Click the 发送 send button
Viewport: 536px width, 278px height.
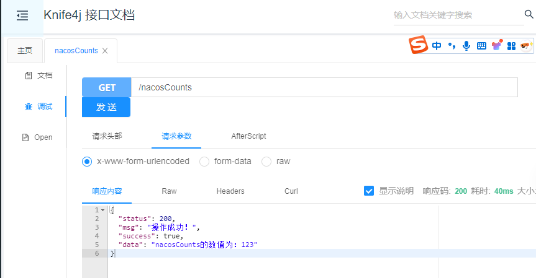point(106,107)
